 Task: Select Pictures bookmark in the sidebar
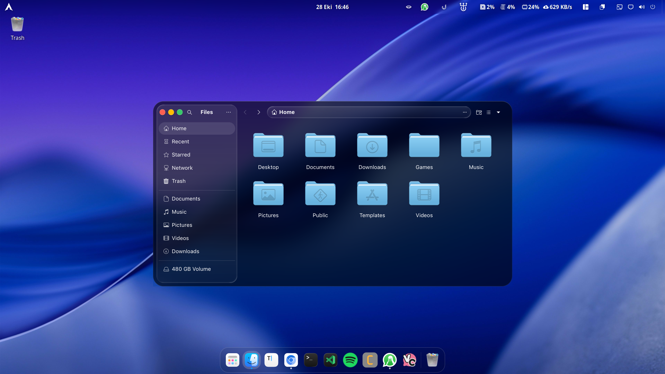coord(197,225)
